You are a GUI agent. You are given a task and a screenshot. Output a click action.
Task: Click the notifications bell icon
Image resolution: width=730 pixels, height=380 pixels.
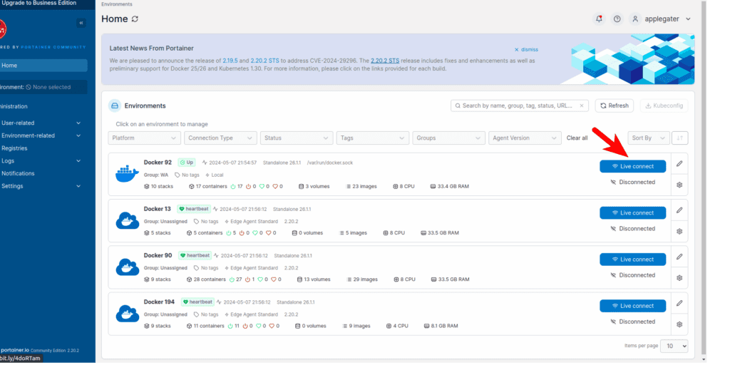tap(599, 19)
